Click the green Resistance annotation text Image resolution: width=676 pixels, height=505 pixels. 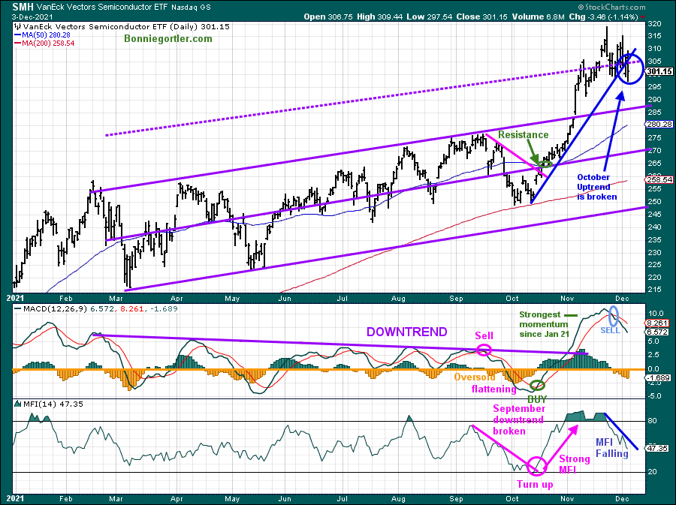(524, 135)
